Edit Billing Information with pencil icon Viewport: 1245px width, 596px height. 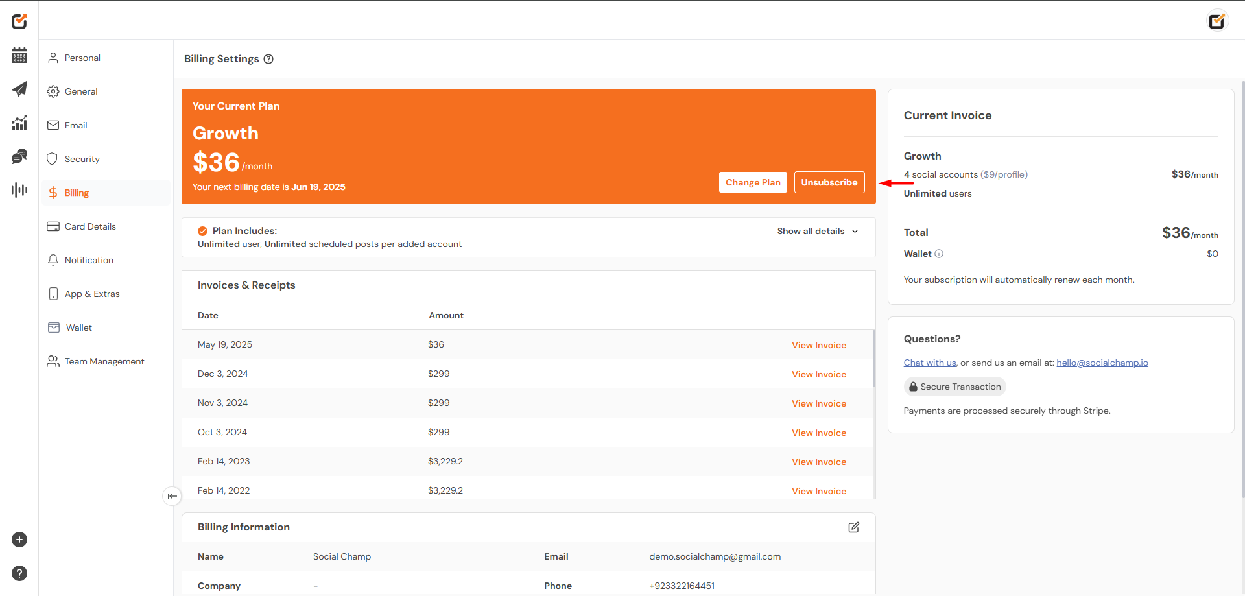(x=854, y=527)
